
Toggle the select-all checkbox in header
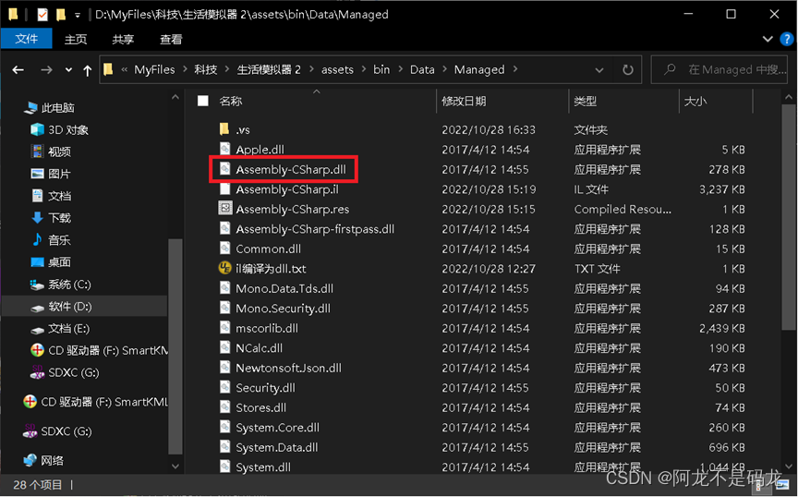(x=203, y=101)
